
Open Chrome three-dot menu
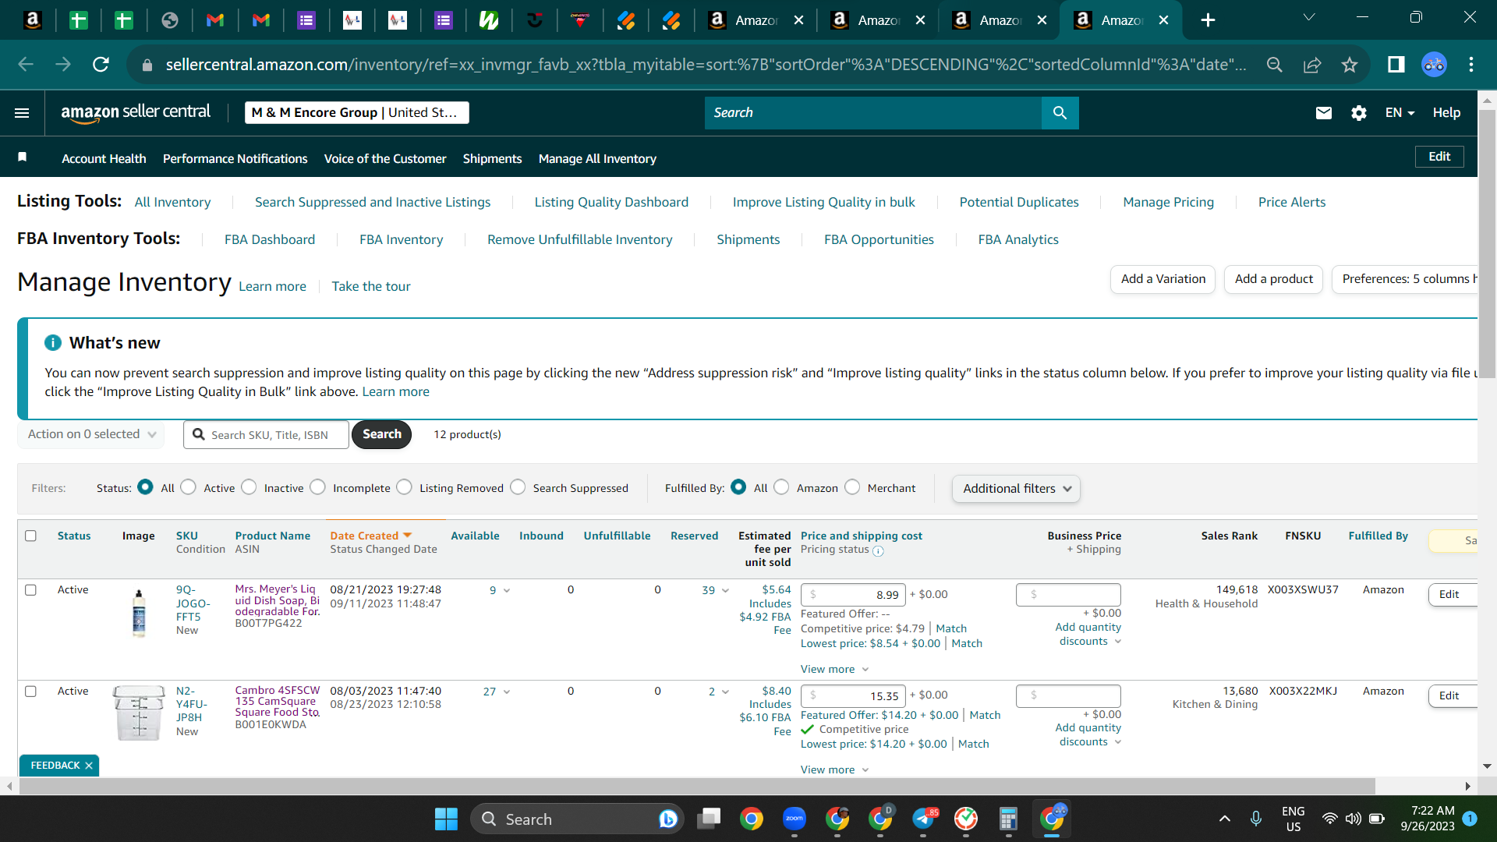1471,65
